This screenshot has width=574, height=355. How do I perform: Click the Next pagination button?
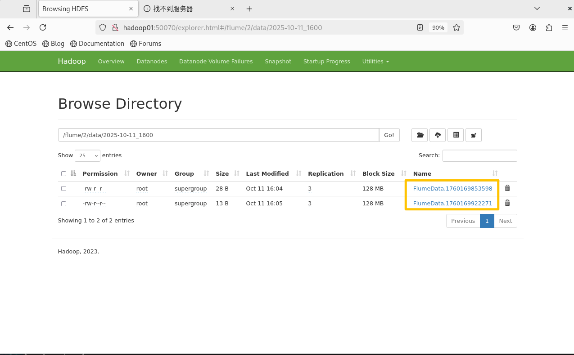point(506,221)
